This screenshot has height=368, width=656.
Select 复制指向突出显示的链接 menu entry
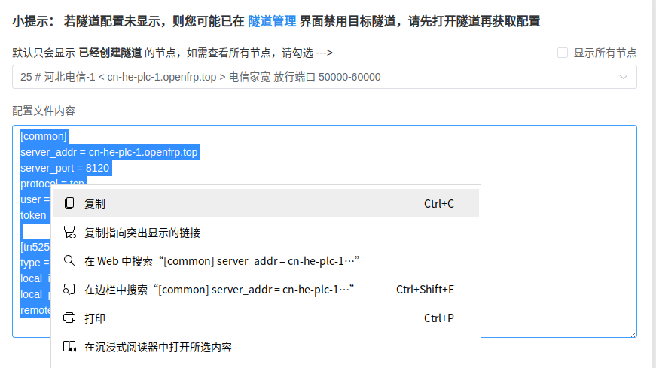point(142,233)
